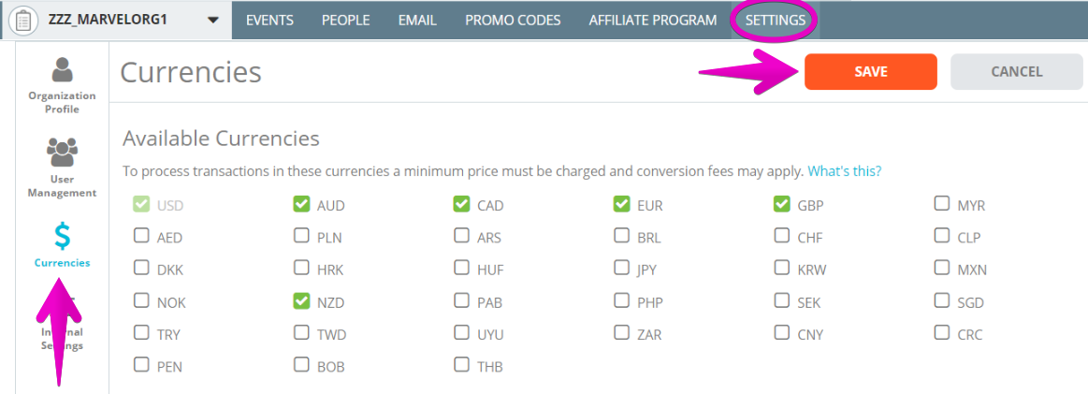Open the Settings tab
The width and height of the screenshot is (1088, 394).
pyautogui.click(x=775, y=20)
